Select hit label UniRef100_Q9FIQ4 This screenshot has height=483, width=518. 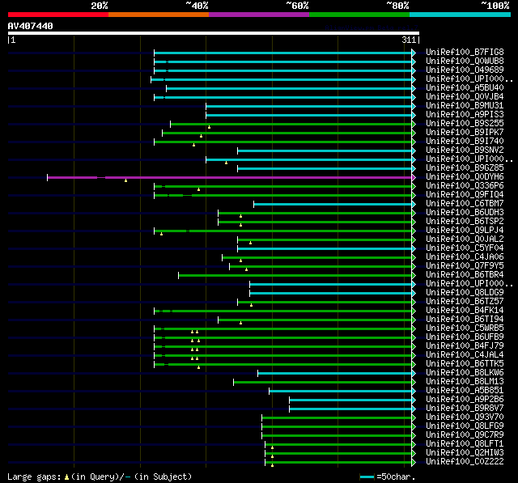(465, 195)
